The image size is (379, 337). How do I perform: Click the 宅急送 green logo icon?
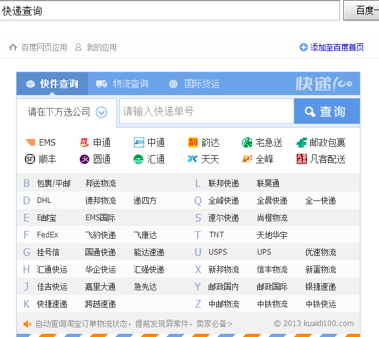pyautogui.click(x=247, y=142)
